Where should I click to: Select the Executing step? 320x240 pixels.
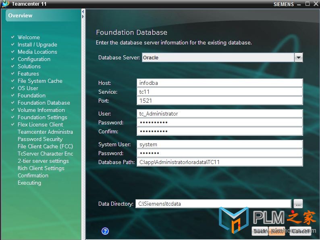29,183
